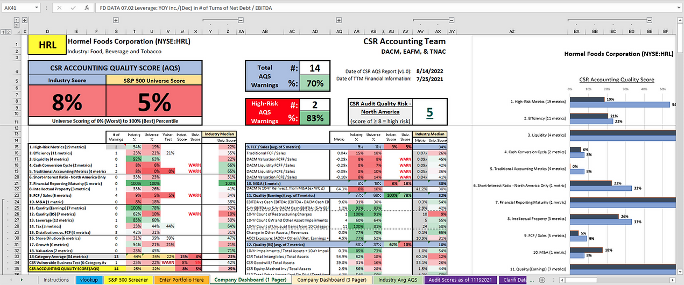Select the Enter Portfolio Here tab

click(181, 280)
